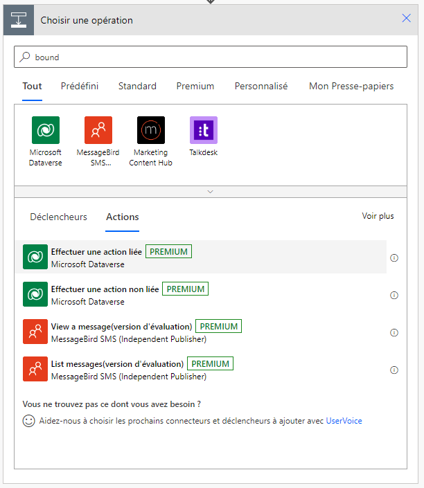Select the Actions tab

coord(123,217)
